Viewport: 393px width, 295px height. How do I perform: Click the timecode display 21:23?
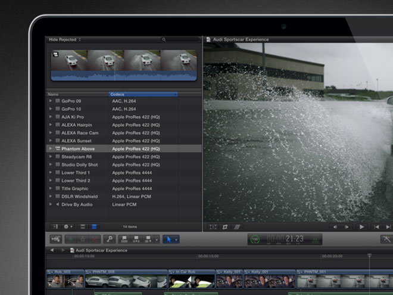click(x=285, y=239)
